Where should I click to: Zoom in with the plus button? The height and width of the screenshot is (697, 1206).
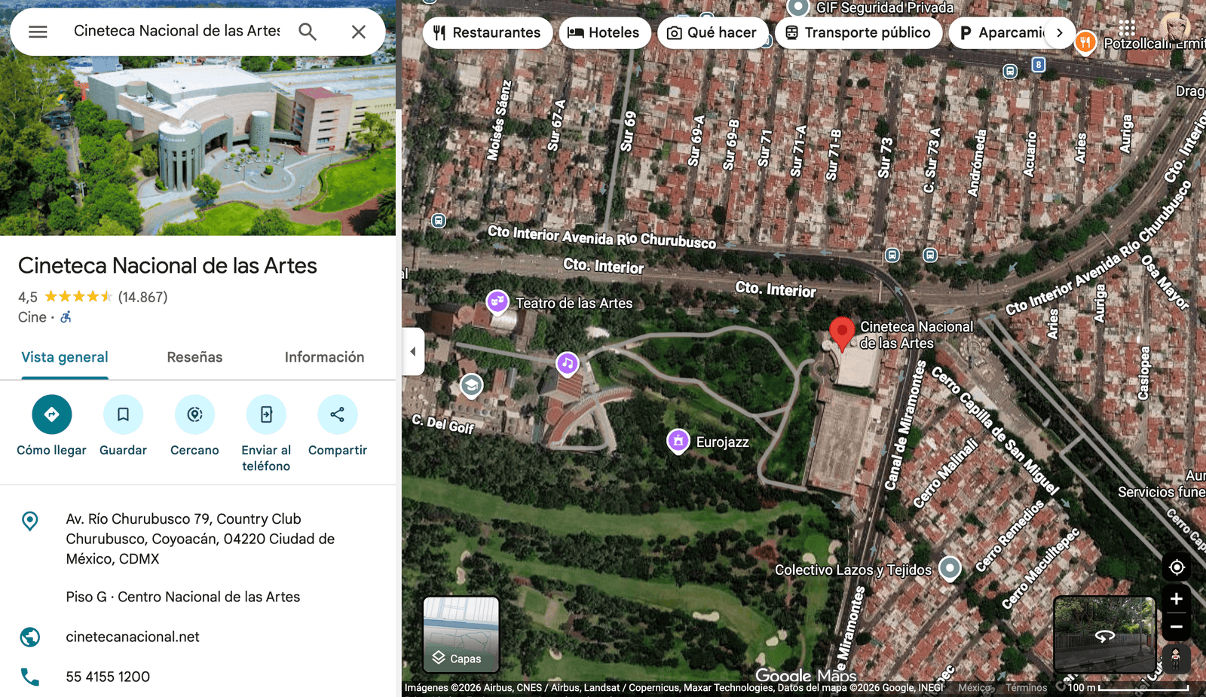(1177, 599)
